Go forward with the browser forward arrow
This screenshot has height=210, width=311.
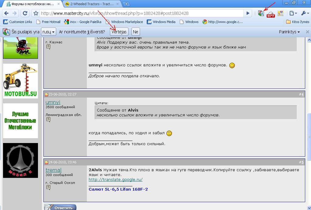[15, 13]
